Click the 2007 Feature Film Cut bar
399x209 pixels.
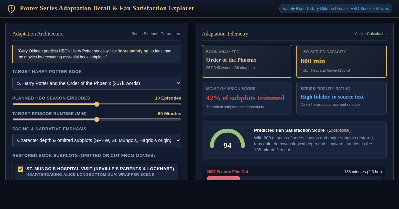(x=294, y=178)
